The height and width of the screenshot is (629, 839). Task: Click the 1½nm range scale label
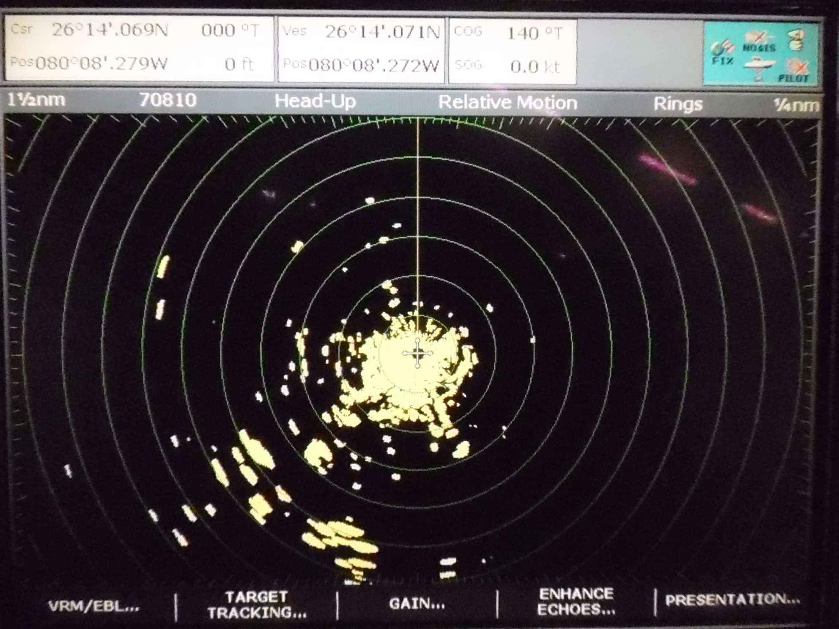point(36,100)
